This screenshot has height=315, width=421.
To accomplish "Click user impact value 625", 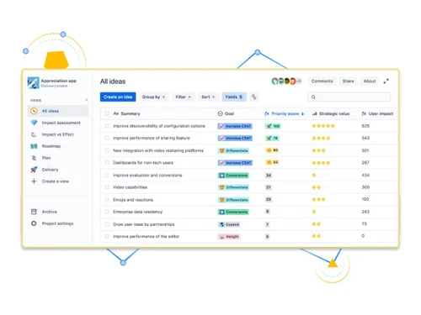I will coord(365,126).
